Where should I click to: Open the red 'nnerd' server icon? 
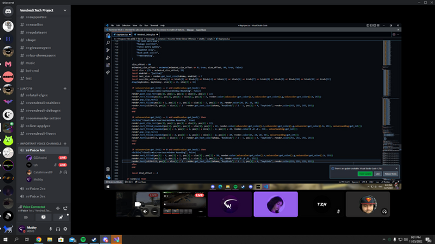tap(8, 77)
